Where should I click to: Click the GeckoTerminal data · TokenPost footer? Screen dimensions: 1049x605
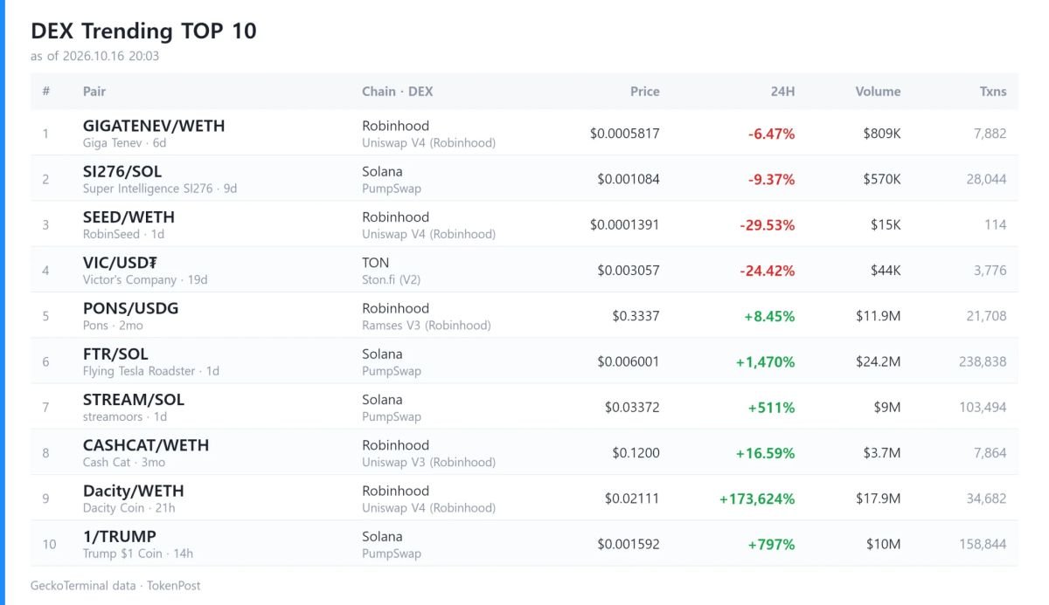115,586
